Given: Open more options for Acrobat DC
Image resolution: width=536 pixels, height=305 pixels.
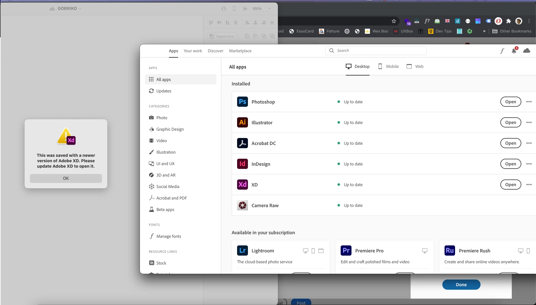Looking at the screenshot, I should pos(529,143).
